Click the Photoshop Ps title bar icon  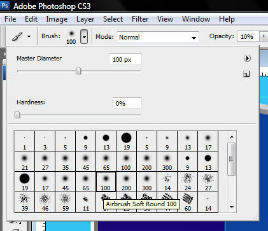pos(5,5)
